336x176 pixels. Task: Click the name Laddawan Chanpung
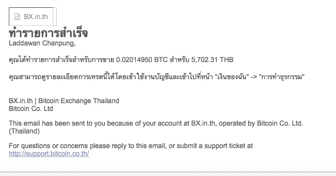[x=42, y=43]
